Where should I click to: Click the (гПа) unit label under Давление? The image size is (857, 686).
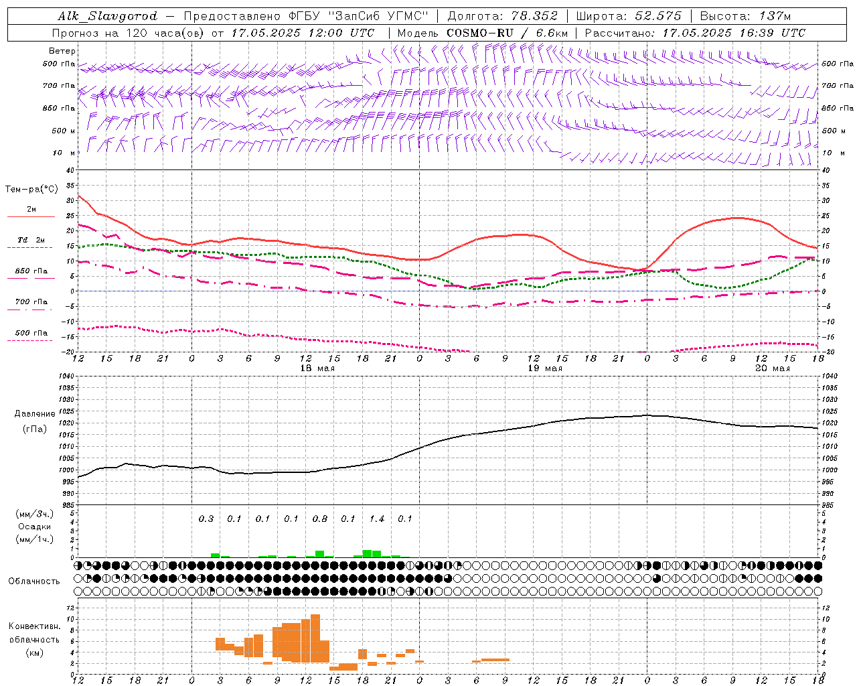[35, 429]
